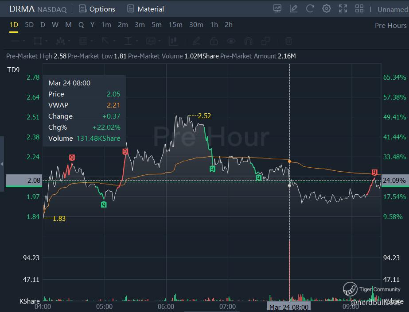Enter fullscreen with the expand arrows icon
The height and width of the screenshot is (312, 409).
(x=343, y=9)
